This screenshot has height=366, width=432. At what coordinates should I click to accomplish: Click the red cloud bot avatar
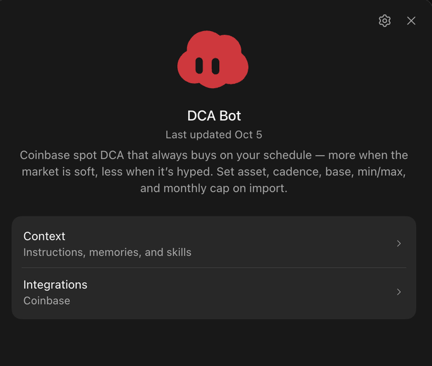pyautogui.click(x=213, y=59)
